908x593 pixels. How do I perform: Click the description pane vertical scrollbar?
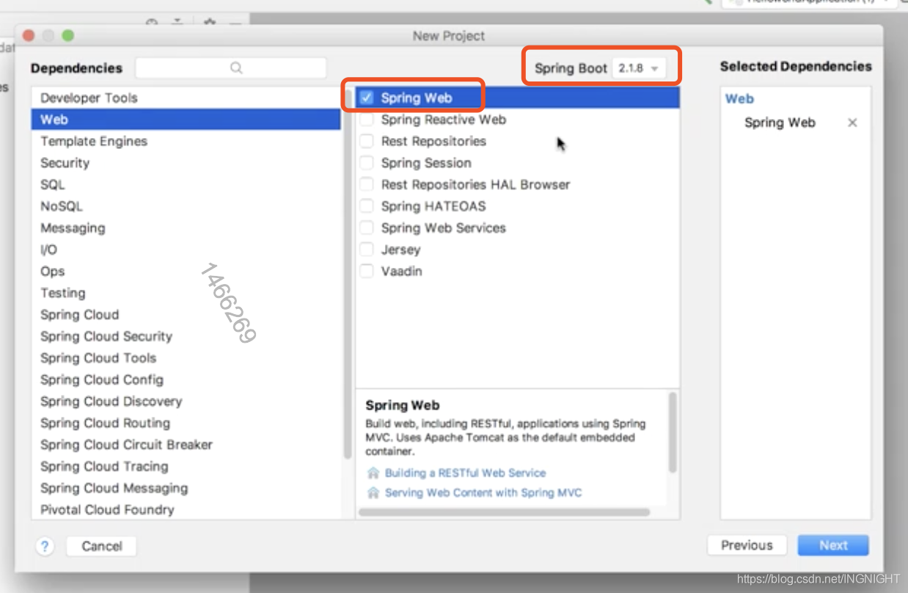[673, 433]
